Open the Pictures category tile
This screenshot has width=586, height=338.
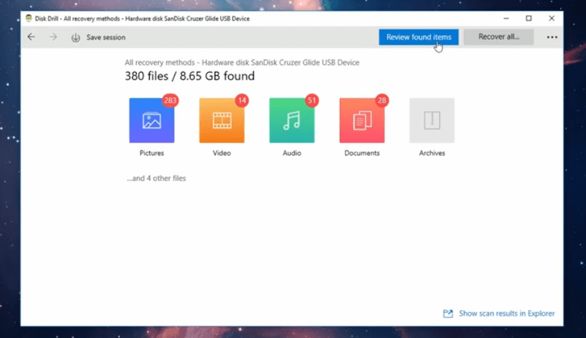[151, 120]
